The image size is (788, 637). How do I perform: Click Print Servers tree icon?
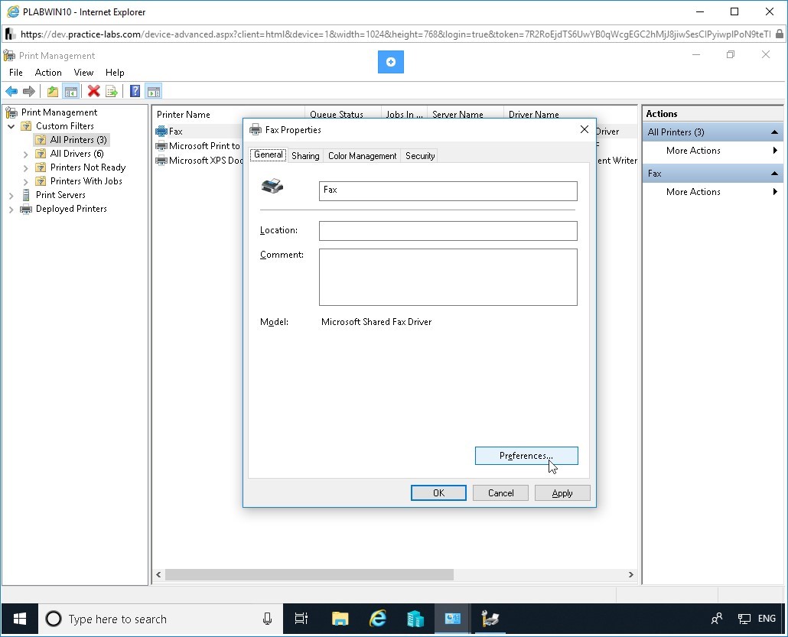tap(26, 195)
